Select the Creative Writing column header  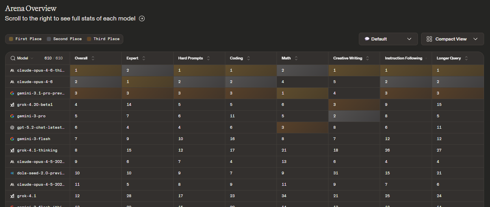click(347, 58)
